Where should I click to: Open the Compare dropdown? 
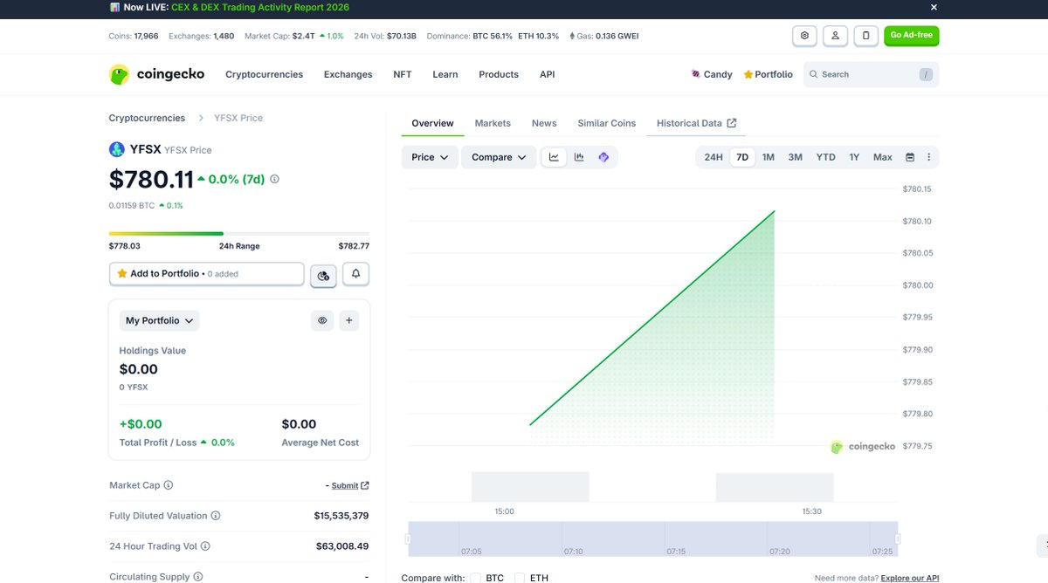(x=499, y=157)
